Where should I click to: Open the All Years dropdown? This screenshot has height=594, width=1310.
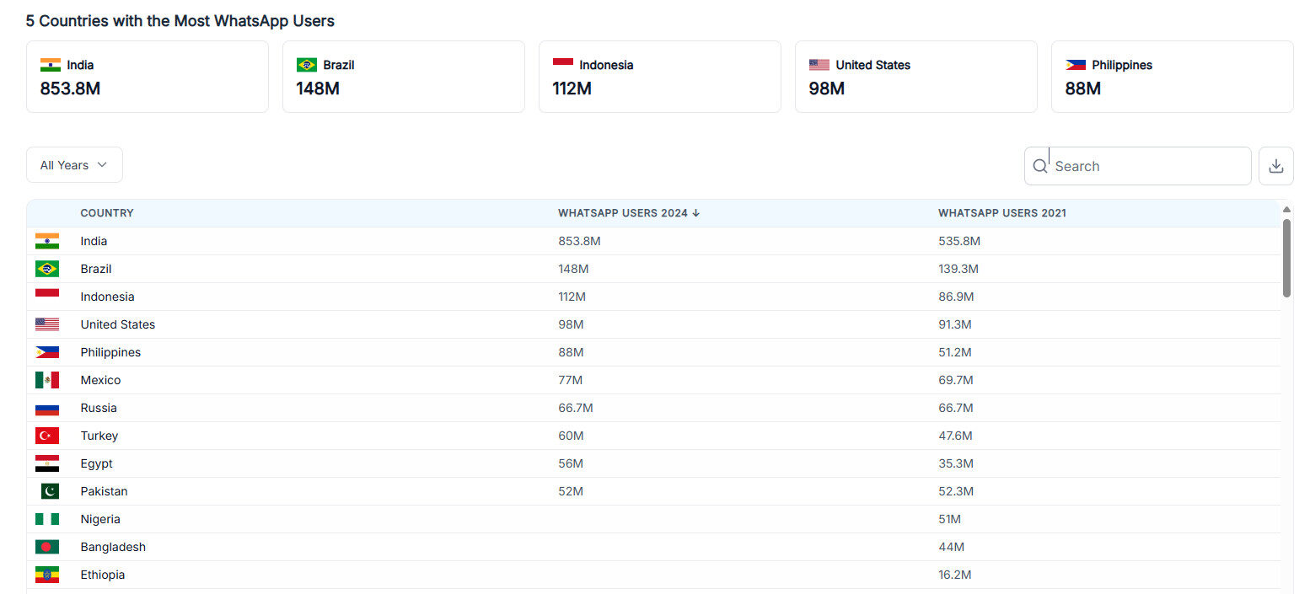(x=74, y=165)
